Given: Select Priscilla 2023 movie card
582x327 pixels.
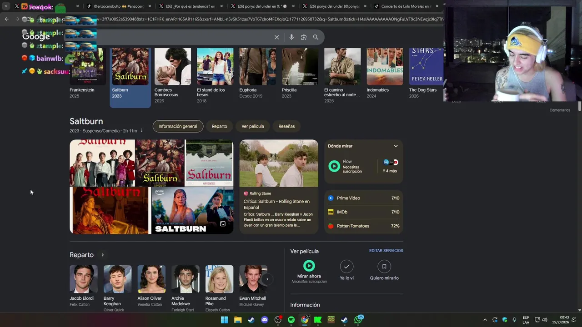Looking at the screenshot, I should click(300, 74).
